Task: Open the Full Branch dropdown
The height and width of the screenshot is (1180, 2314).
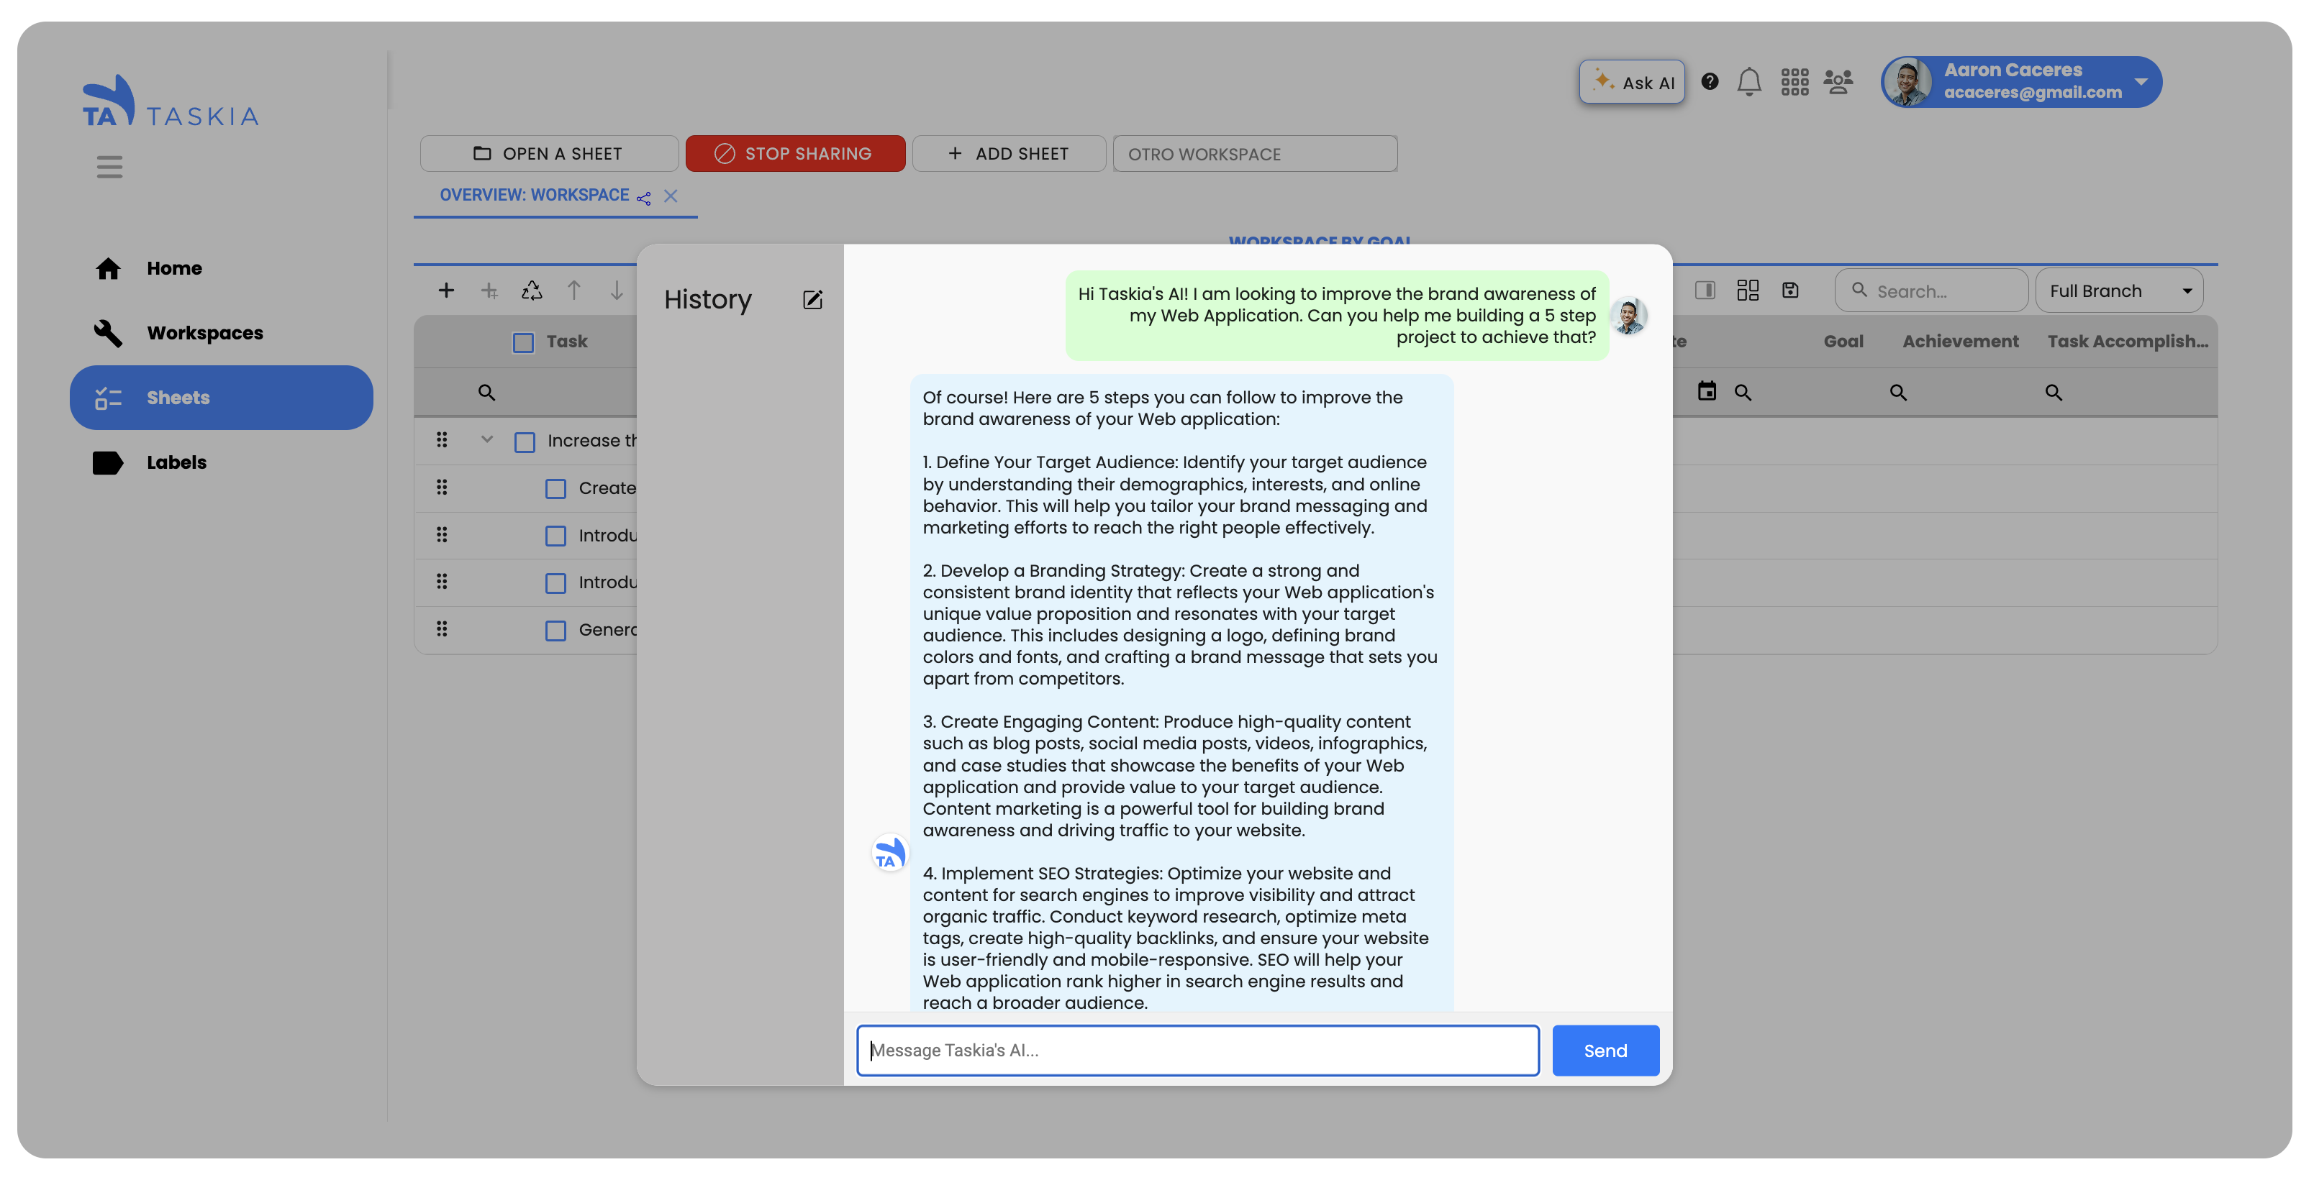Action: pyautogui.click(x=2118, y=291)
